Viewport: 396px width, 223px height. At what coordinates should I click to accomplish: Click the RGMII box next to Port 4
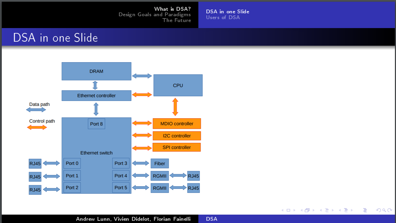tap(160, 176)
